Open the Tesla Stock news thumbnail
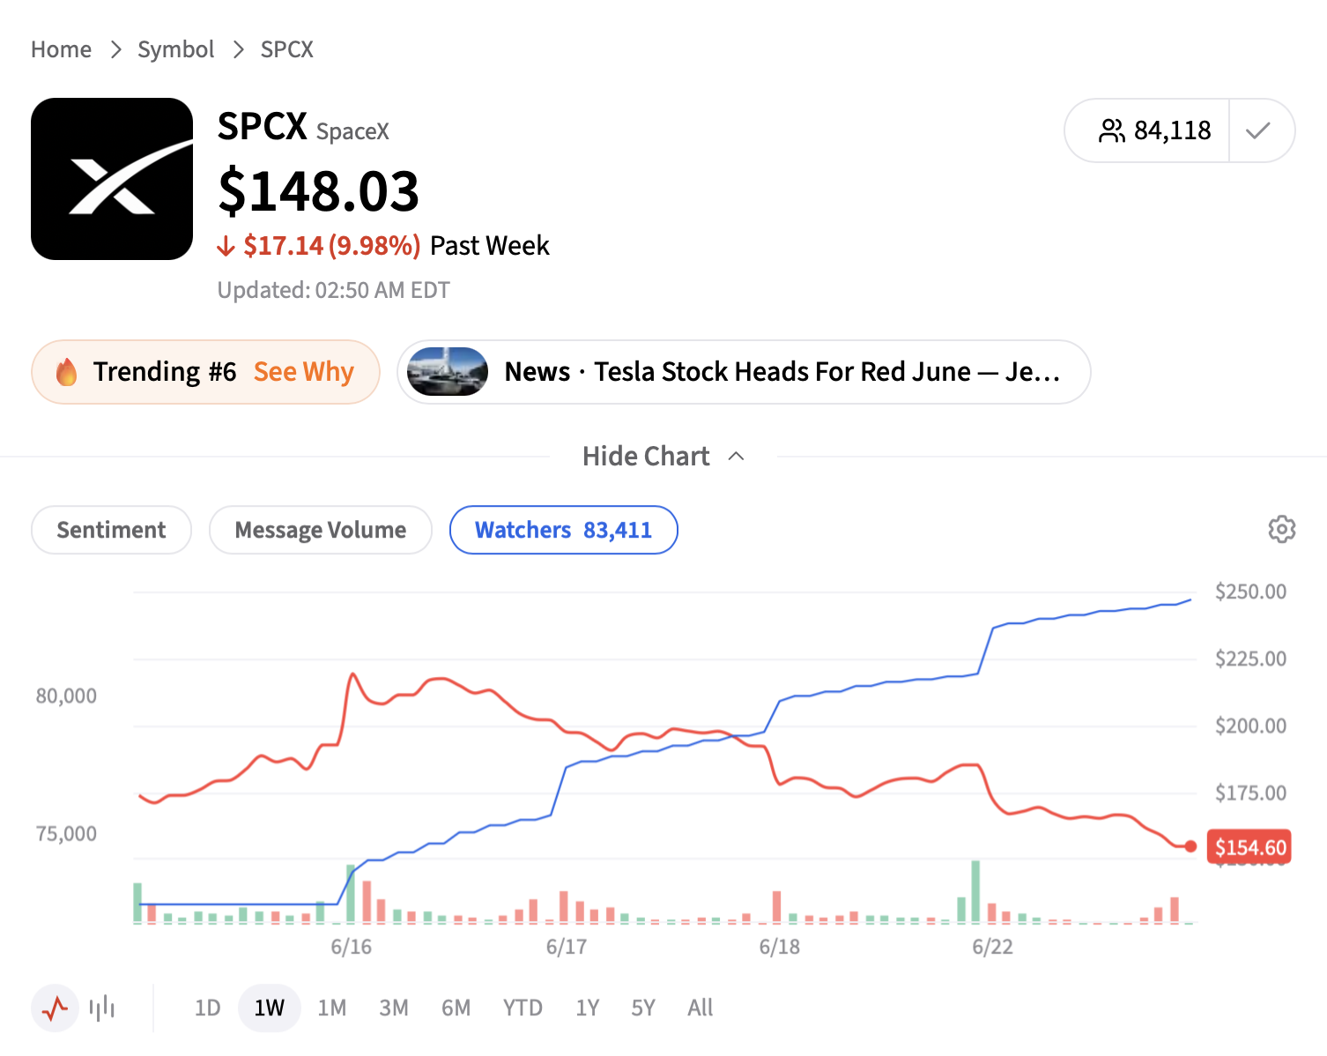The height and width of the screenshot is (1056, 1327). 448,372
